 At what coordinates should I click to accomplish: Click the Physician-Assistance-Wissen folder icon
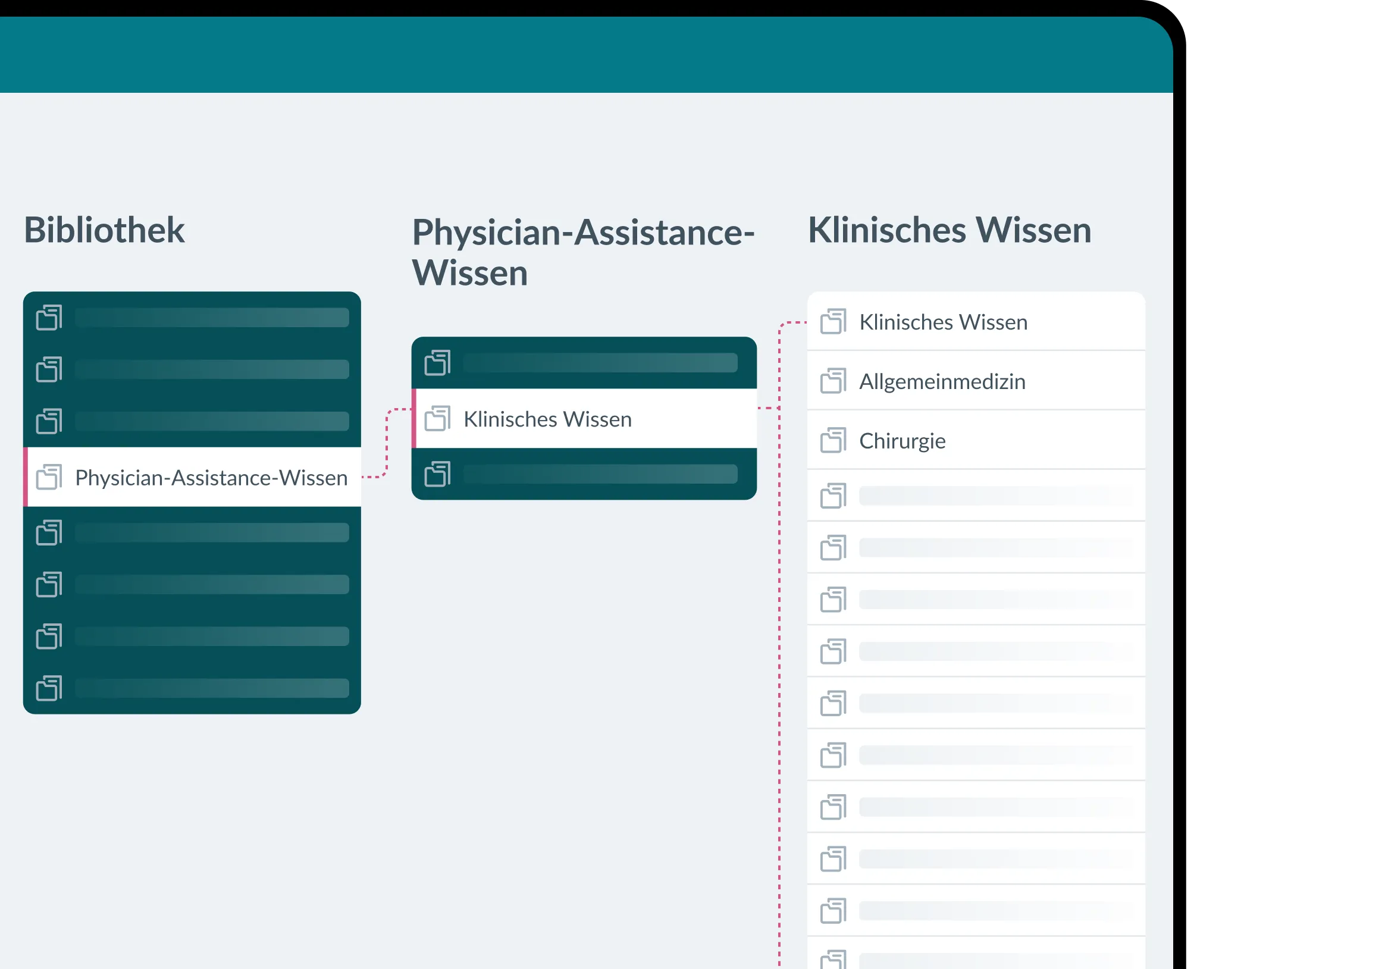49,477
